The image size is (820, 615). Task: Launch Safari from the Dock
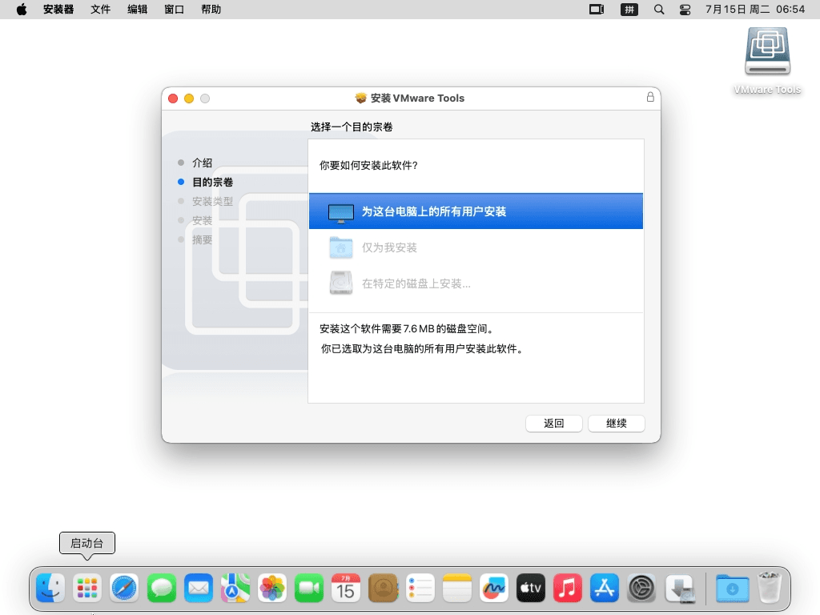[124, 589]
